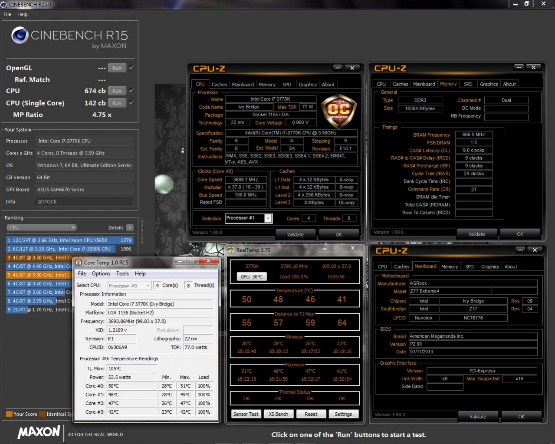Close the Core Temp window
Image resolution: width=555 pixels, height=444 pixels.
pos(208,261)
